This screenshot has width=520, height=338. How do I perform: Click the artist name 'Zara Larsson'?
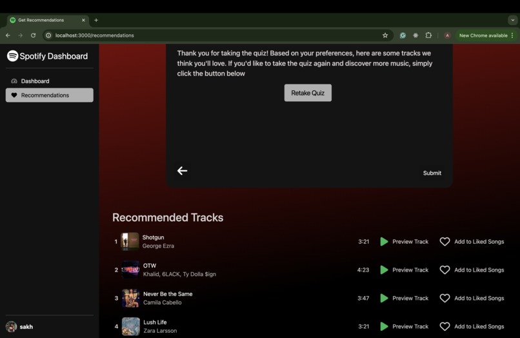point(160,331)
